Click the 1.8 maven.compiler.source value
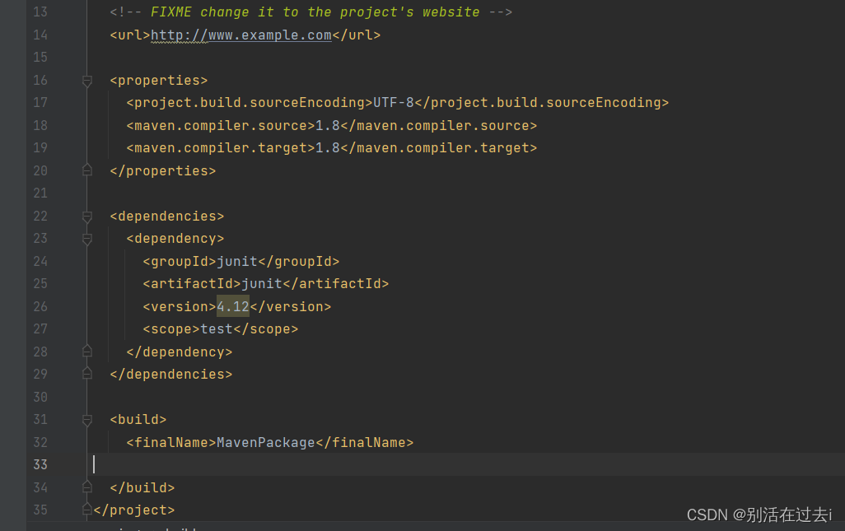The image size is (845, 531). [327, 126]
